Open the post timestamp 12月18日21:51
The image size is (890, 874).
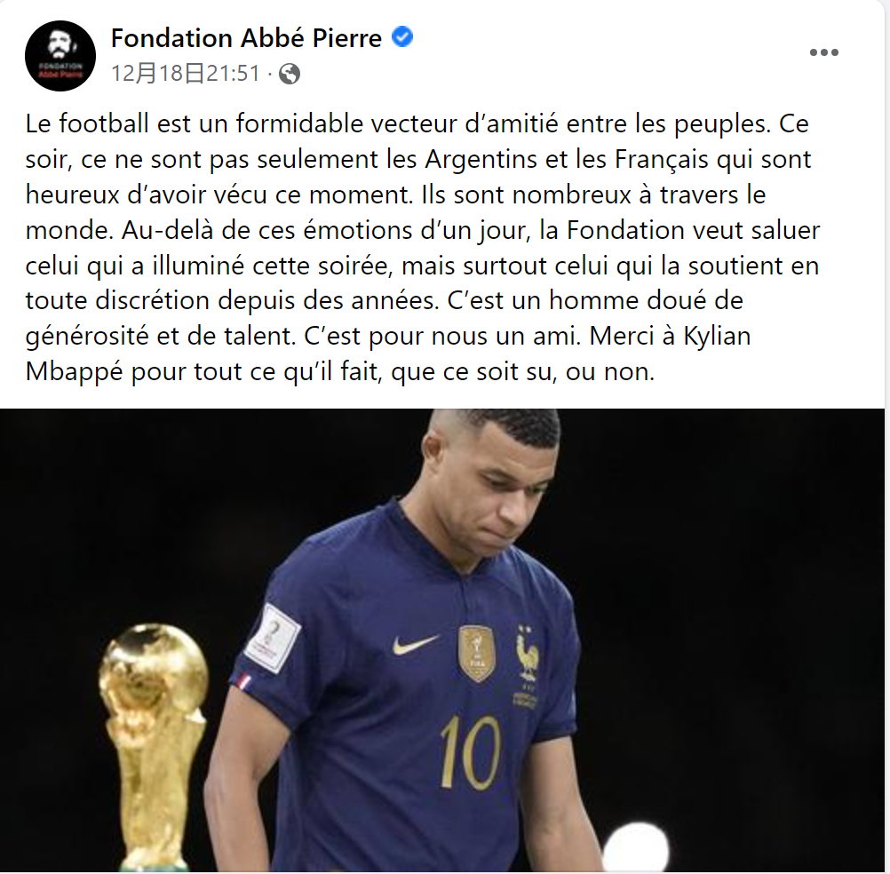point(186,74)
